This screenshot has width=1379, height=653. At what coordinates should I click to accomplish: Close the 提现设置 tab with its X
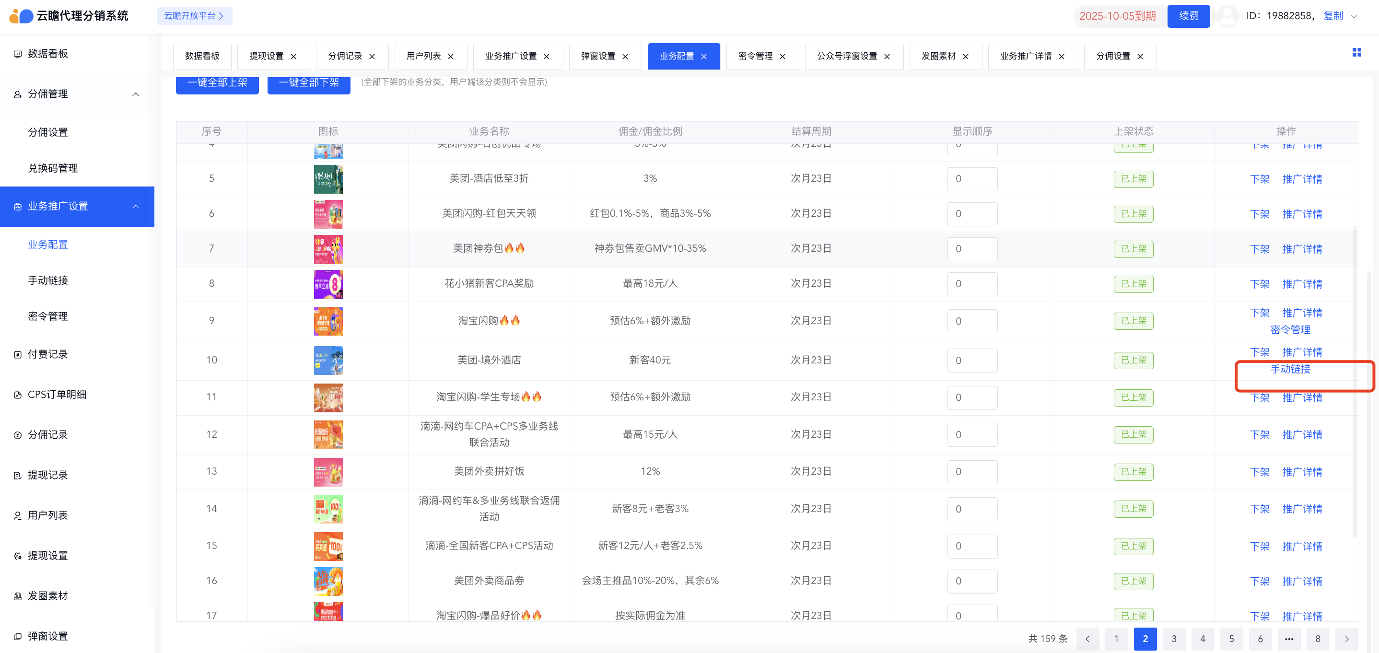click(293, 57)
